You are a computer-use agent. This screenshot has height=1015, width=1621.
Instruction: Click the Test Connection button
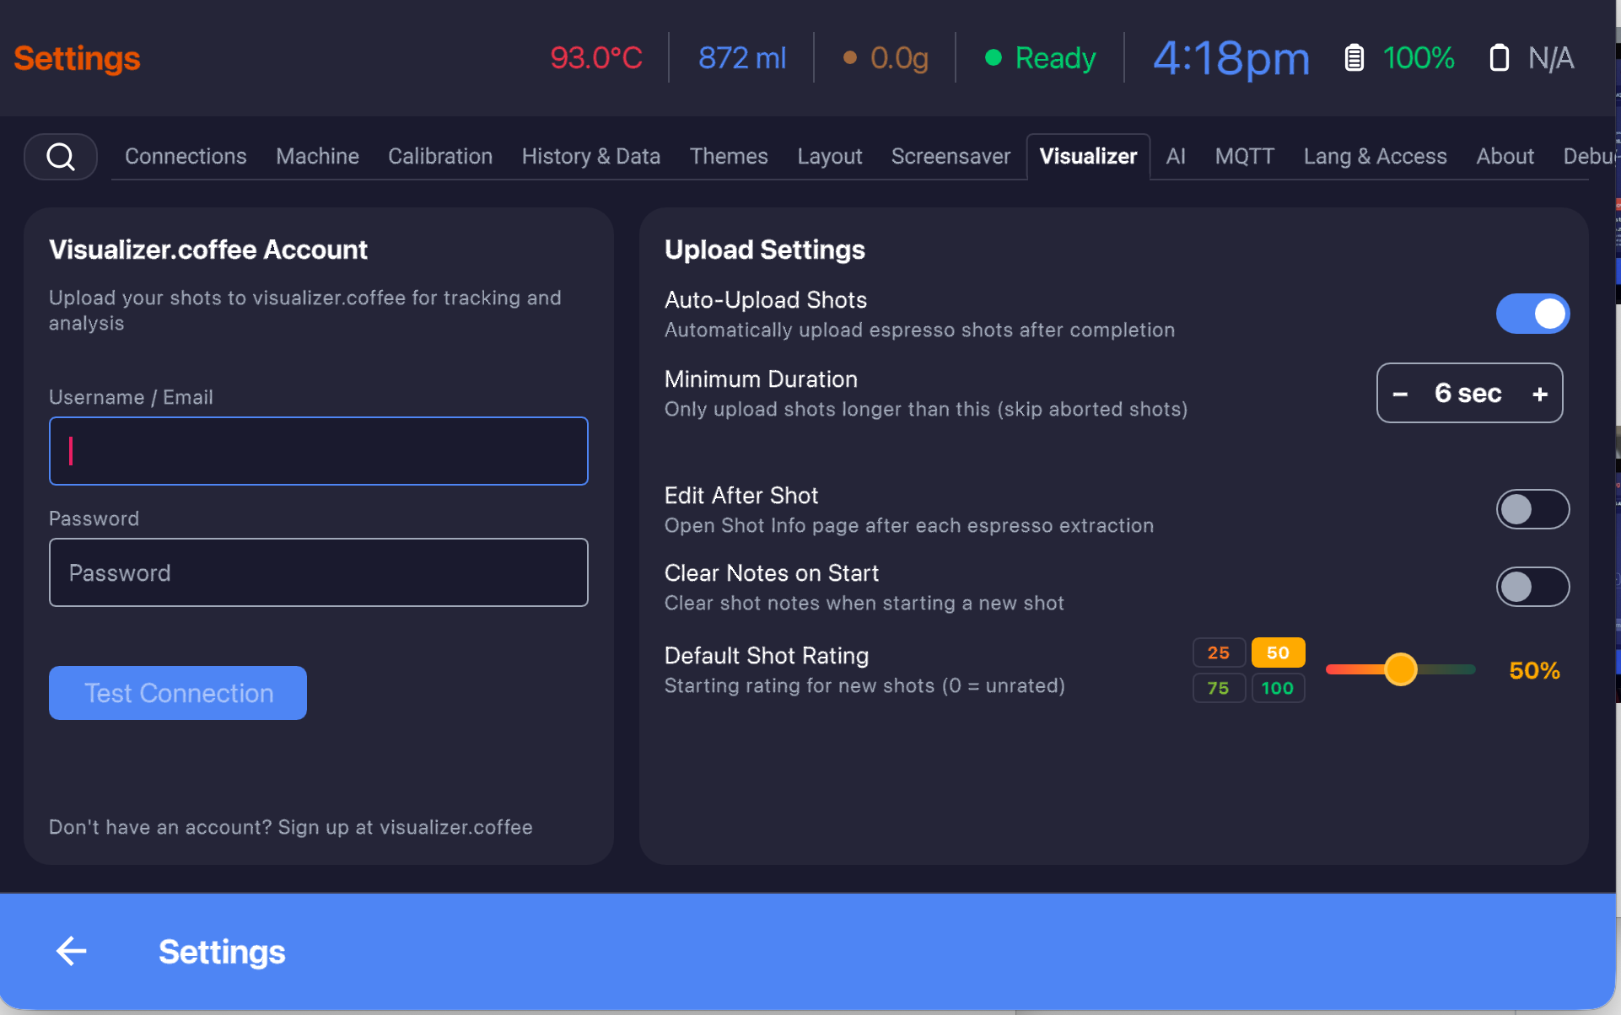[178, 693]
